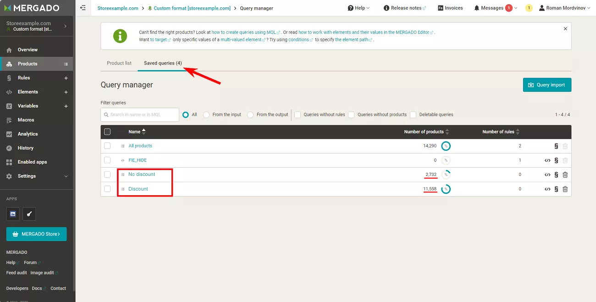Open the No discount query link
The width and height of the screenshot is (596, 302).
pos(142,175)
